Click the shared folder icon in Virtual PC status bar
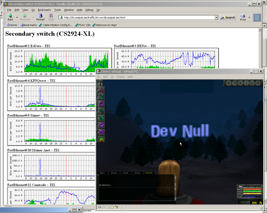Viewport: 267px width, 213px height. coord(112,207)
